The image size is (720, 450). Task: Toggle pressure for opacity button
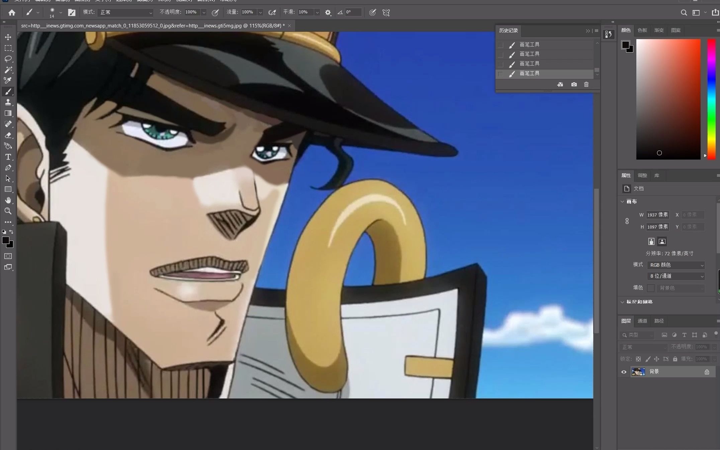click(x=215, y=12)
